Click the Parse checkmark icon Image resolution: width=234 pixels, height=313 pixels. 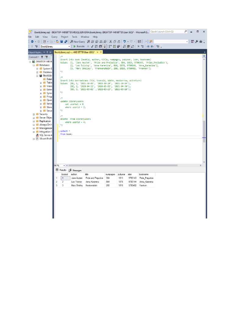click(x=92, y=46)
